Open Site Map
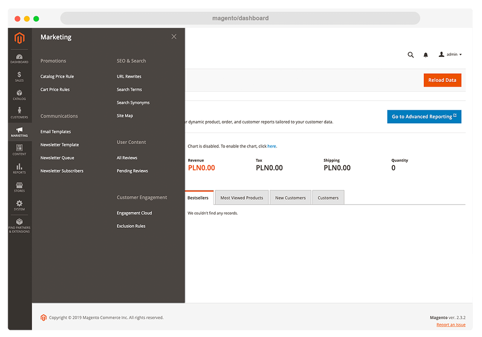The height and width of the screenshot is (337, 482). tap(125, 116)
